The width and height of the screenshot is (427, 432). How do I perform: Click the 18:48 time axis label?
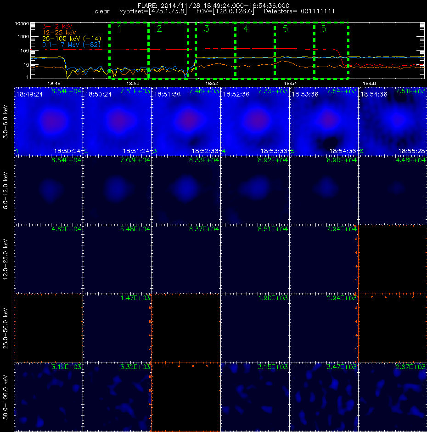click(54, 83)
